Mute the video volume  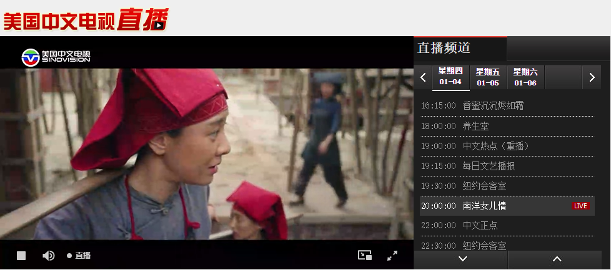click(48, 256)
